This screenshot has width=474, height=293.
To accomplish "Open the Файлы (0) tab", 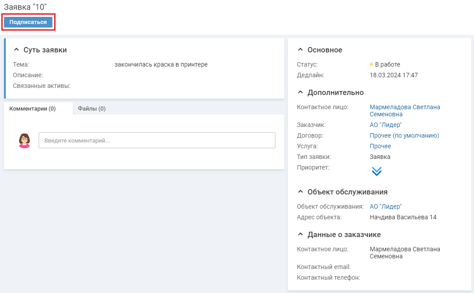I will pyautogui.click(x=92, y=108).
